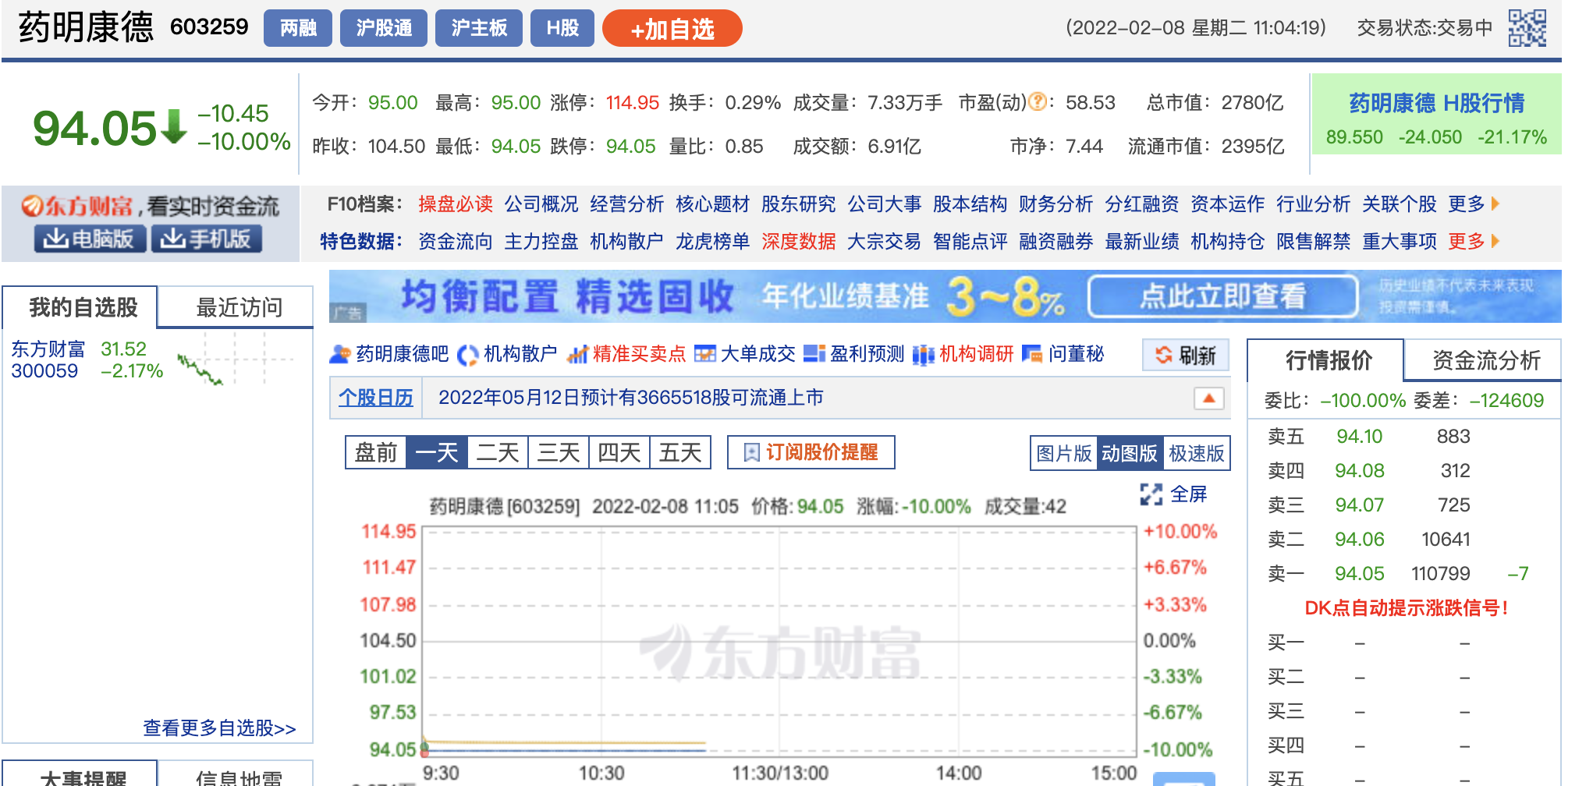This screenshot has height=786, width=1593.
Task: Expand 更多 in F10档案 row
Action: pyautogui.click(x=1474, y=204)
